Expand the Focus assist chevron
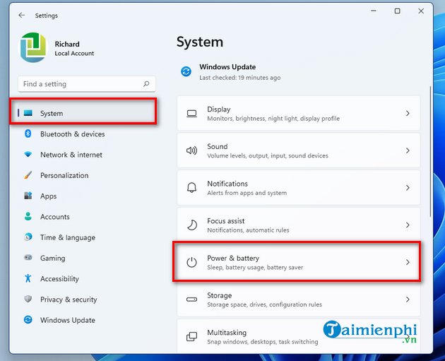This screenshot has height=361, width=445. pyautogui.click(x=408, y=225)
